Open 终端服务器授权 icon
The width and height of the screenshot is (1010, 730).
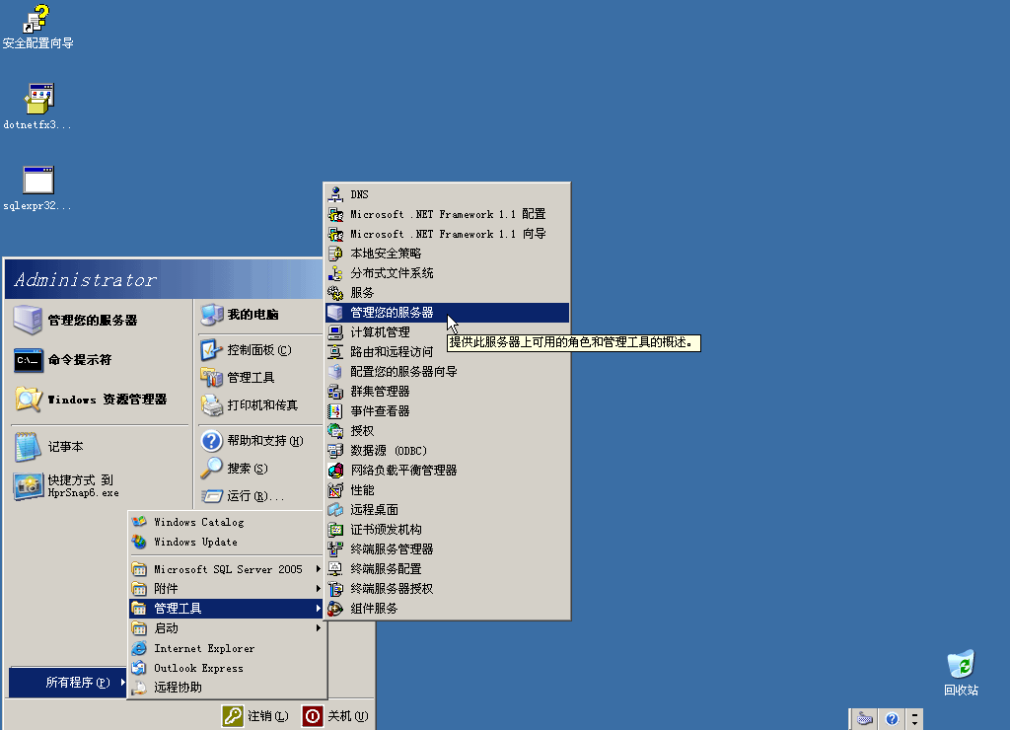[335, 589]
